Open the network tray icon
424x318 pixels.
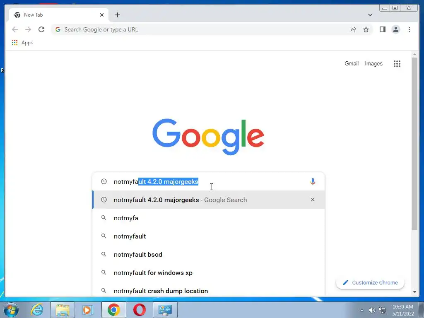(382, 310)
